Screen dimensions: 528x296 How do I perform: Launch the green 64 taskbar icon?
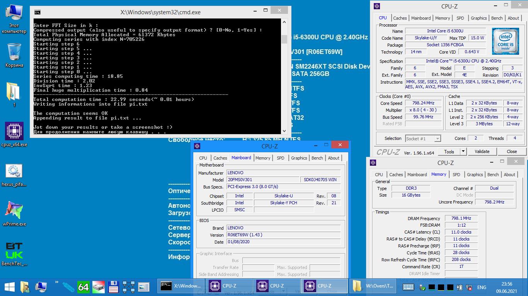point(83,287)
